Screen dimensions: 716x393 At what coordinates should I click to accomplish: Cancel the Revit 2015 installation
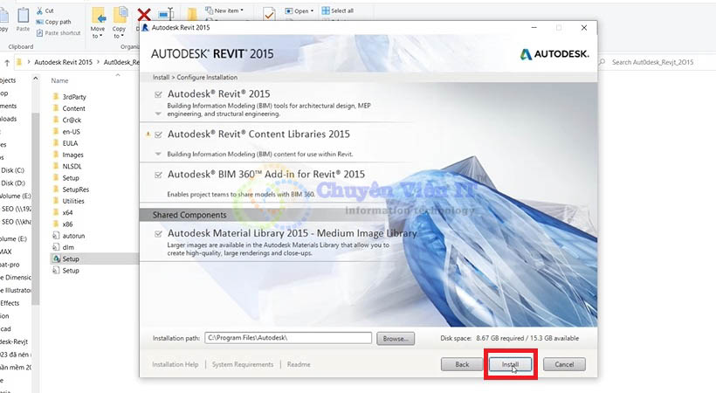point(564,364)
